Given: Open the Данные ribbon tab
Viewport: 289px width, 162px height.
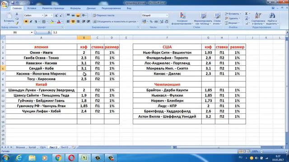Looking at the screenshot, I should pos(91,8).
